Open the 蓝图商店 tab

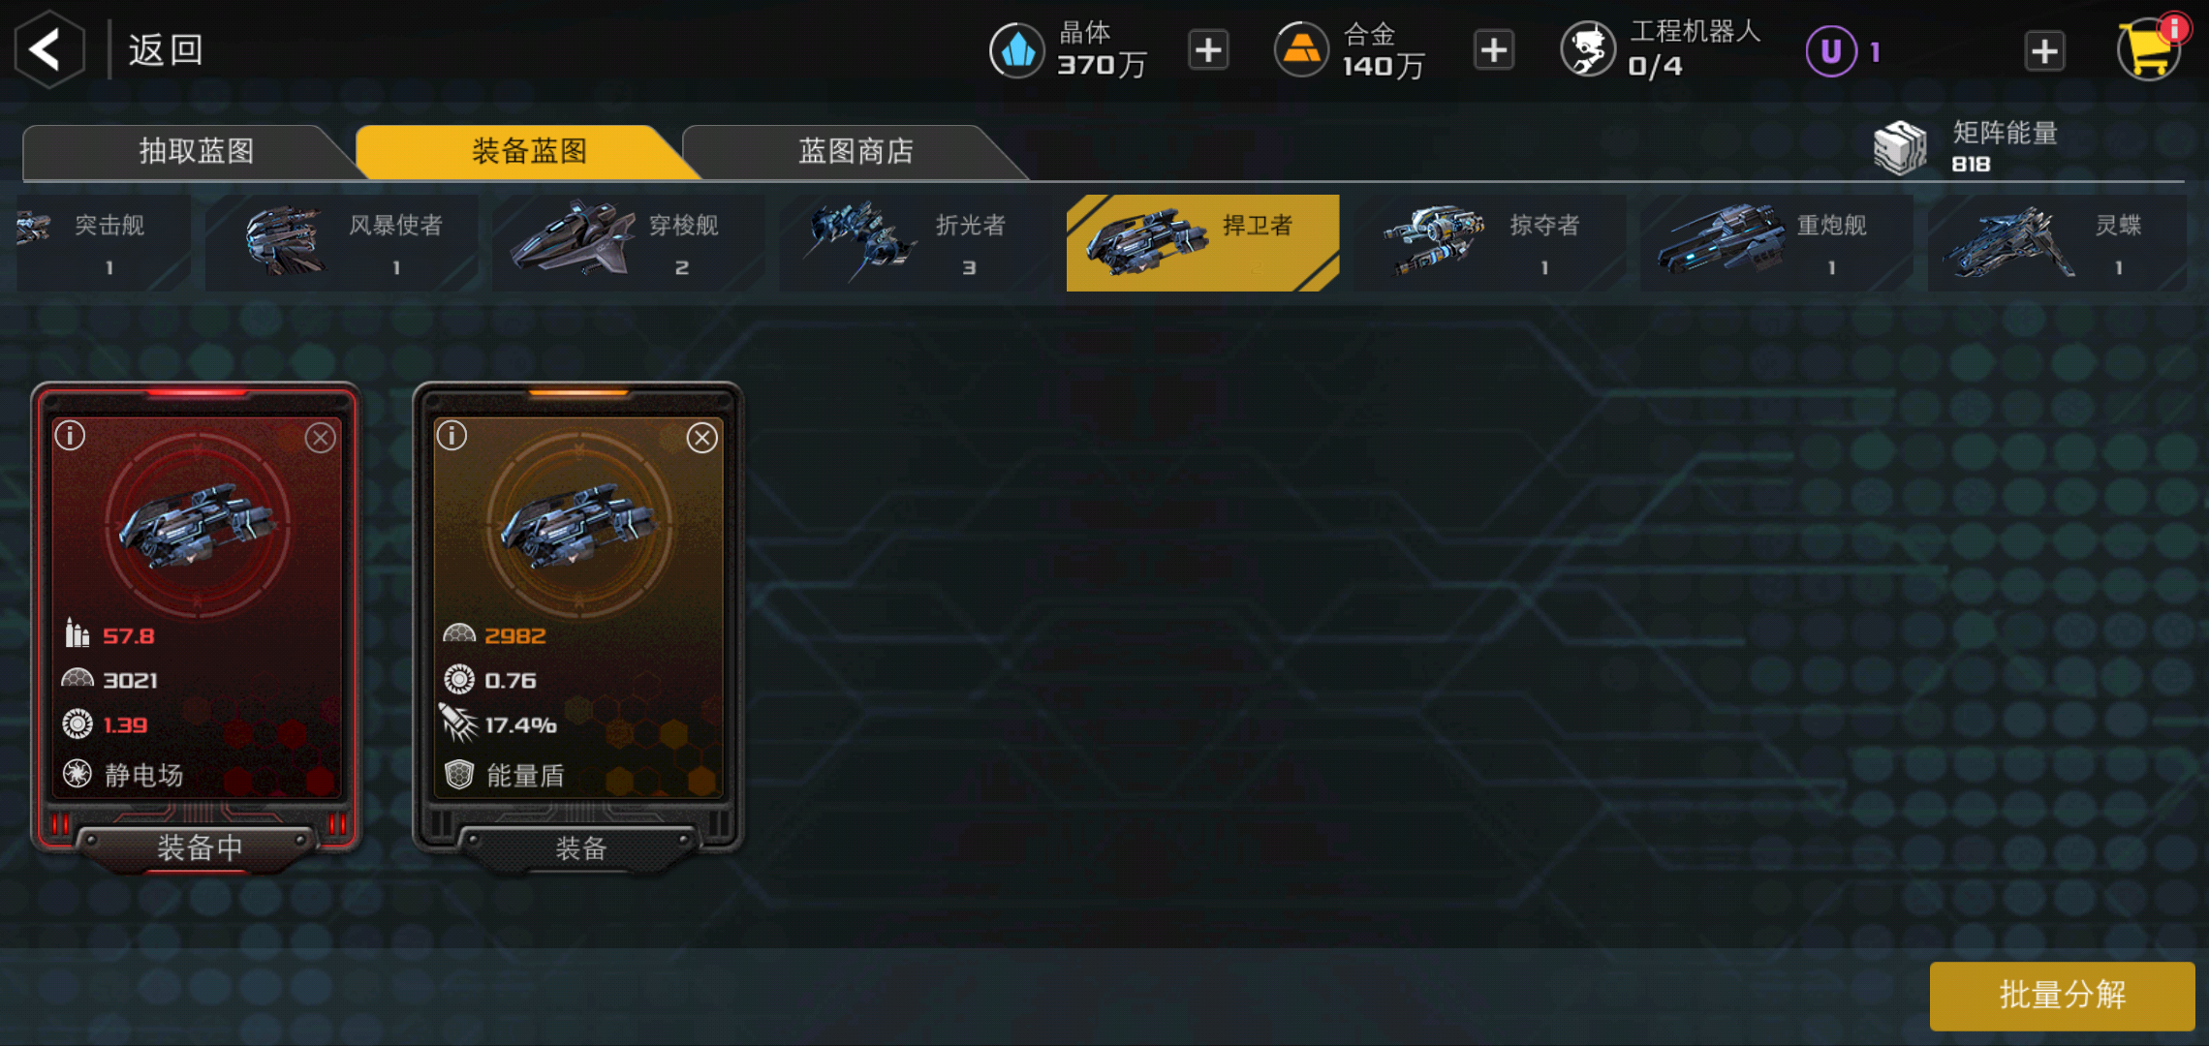855,152
